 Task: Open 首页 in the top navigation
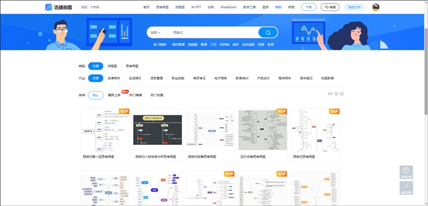pos(147,7)
